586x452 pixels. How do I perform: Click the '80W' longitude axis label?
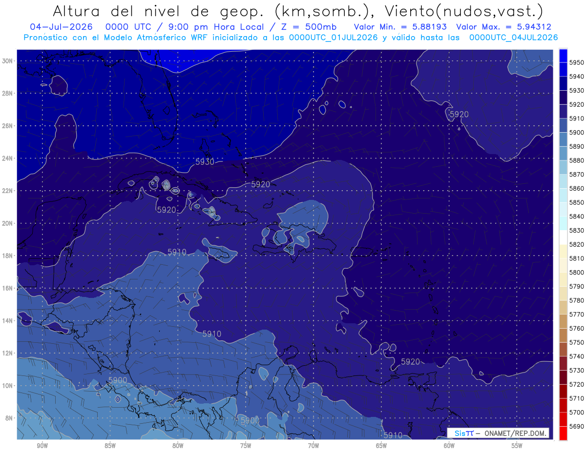[x=178, y=446]
